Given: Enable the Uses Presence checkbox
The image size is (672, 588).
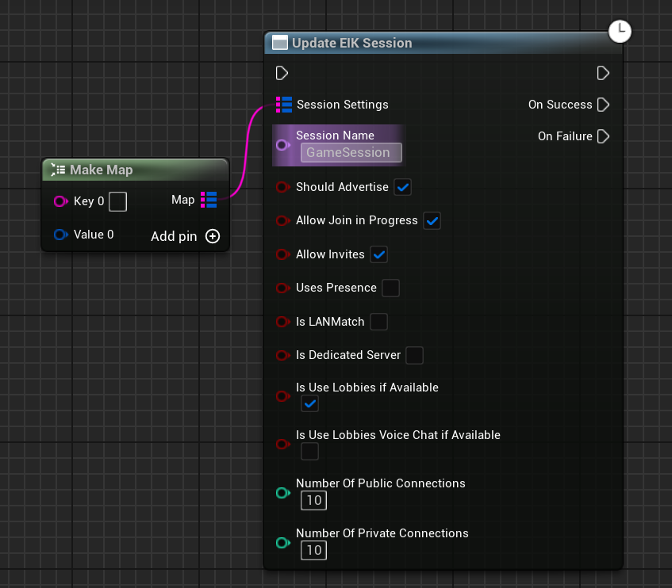Looking at the screenshot, I should pos(390,288).
